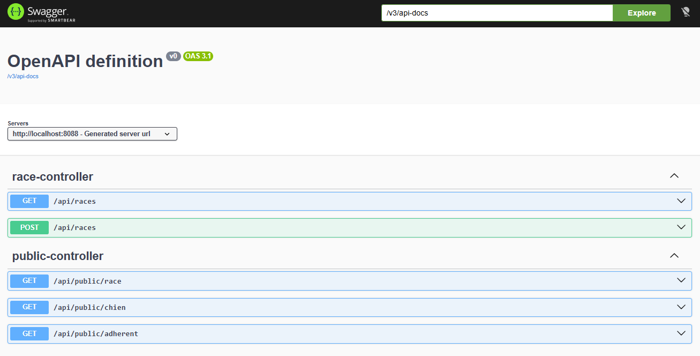This screenshot has height=356, width=700.
Task: Expand the POST /api/races chevron
Action: [x=681, y=227]
